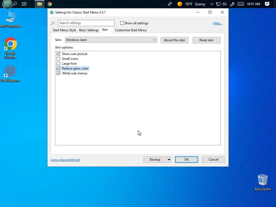This screenshot has height=207, width=276.
Task: Click the Backup button
Action: [x=155, y=160]
